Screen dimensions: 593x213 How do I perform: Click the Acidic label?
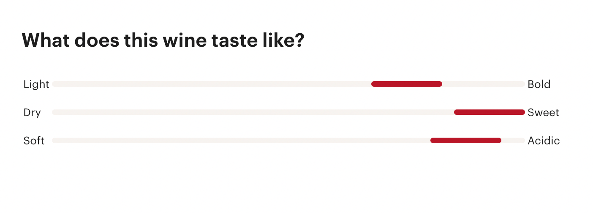[544, 141]
